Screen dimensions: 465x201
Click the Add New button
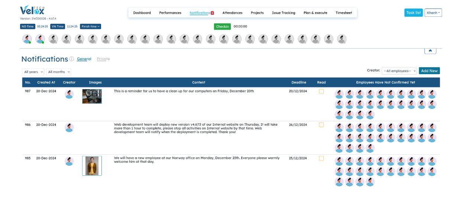click(429, 71)
